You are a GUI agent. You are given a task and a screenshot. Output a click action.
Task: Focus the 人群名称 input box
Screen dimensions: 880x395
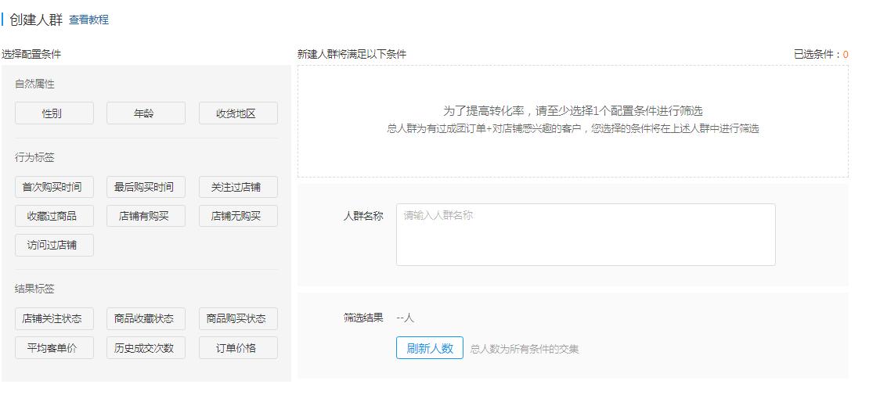[x=586, y=235]
